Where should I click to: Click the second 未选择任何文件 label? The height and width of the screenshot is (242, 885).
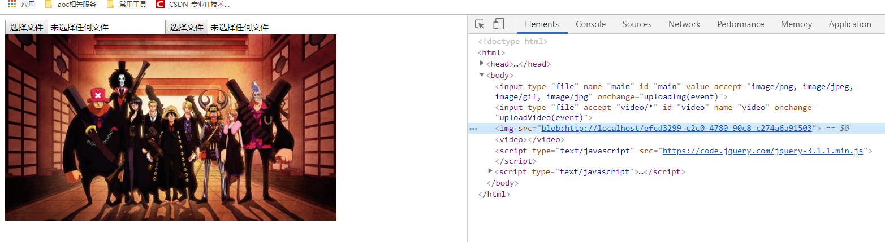(240, 27)
